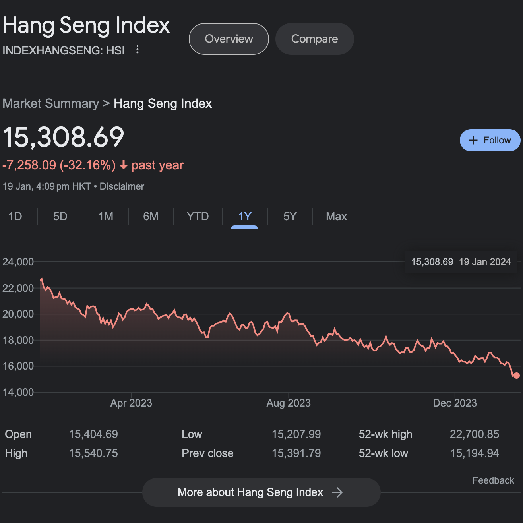Click the 14,000 y-axis label
Screen dimensions: 523x523
pyautogui.click(x=18, y=392)
